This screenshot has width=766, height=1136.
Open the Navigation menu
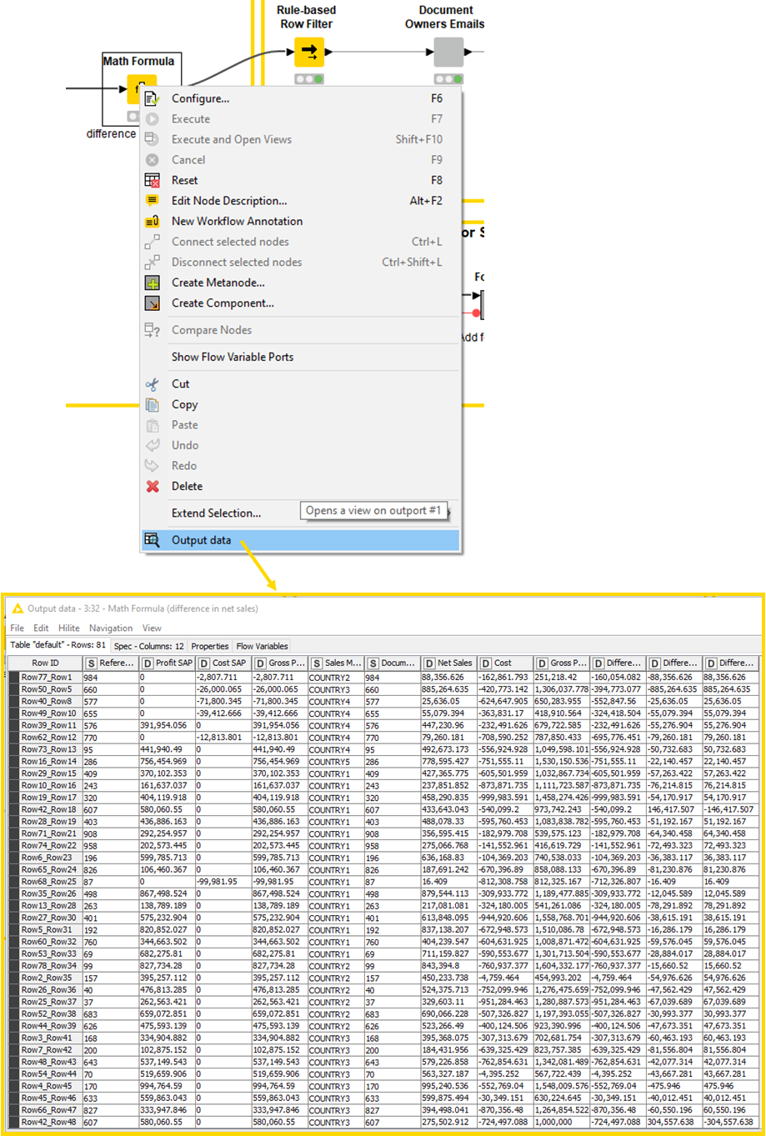point(111,628)
